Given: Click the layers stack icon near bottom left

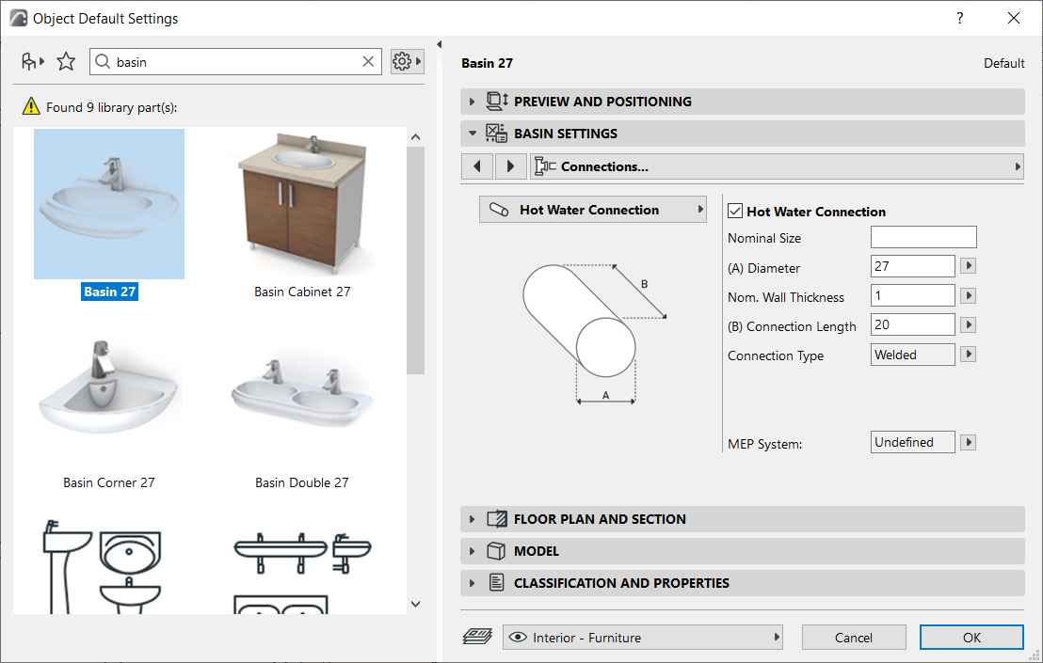Looking at the screenshot, I should [x=477, y=637].
